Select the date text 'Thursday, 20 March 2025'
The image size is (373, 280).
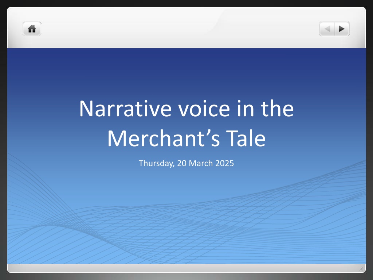coord(186,163)
